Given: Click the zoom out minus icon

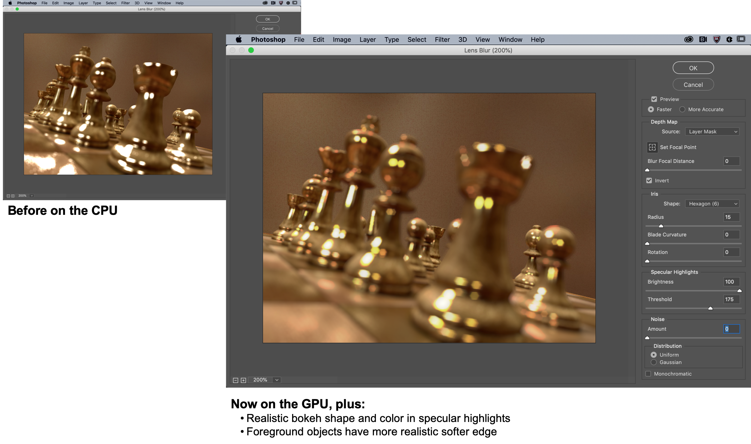Looking at the screenshot, I should pyautogui.click(x=235, y=380).
